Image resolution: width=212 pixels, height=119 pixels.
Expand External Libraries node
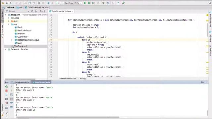pos(6,49)
